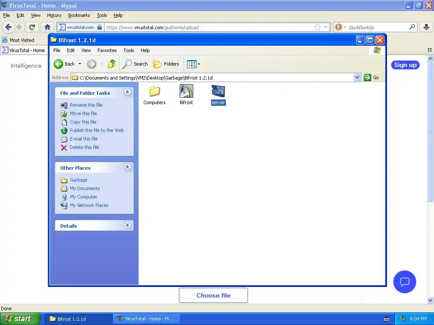Viewport: 434px width, 325px height.
Task: Expand the Details panel
Action: click(127, 225)
